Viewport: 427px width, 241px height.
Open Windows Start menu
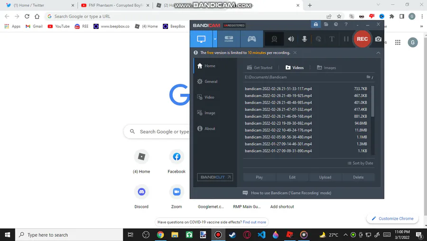[x=7, y=235]
